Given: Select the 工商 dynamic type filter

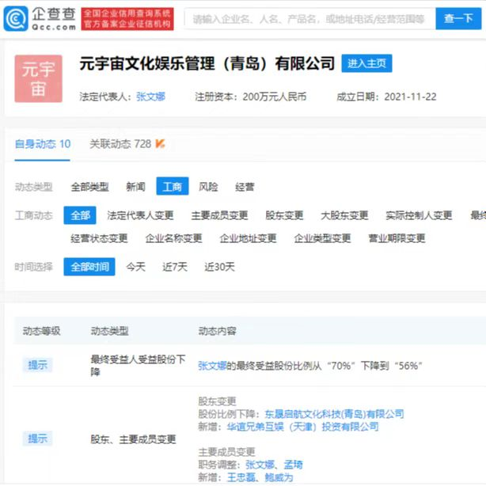Looking at the screenshot, I should pyautogui.click(x=173, y=186).
